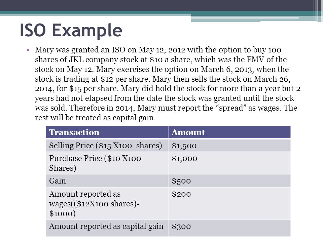Click the bullet point before Mary

(x=28, y=50)
